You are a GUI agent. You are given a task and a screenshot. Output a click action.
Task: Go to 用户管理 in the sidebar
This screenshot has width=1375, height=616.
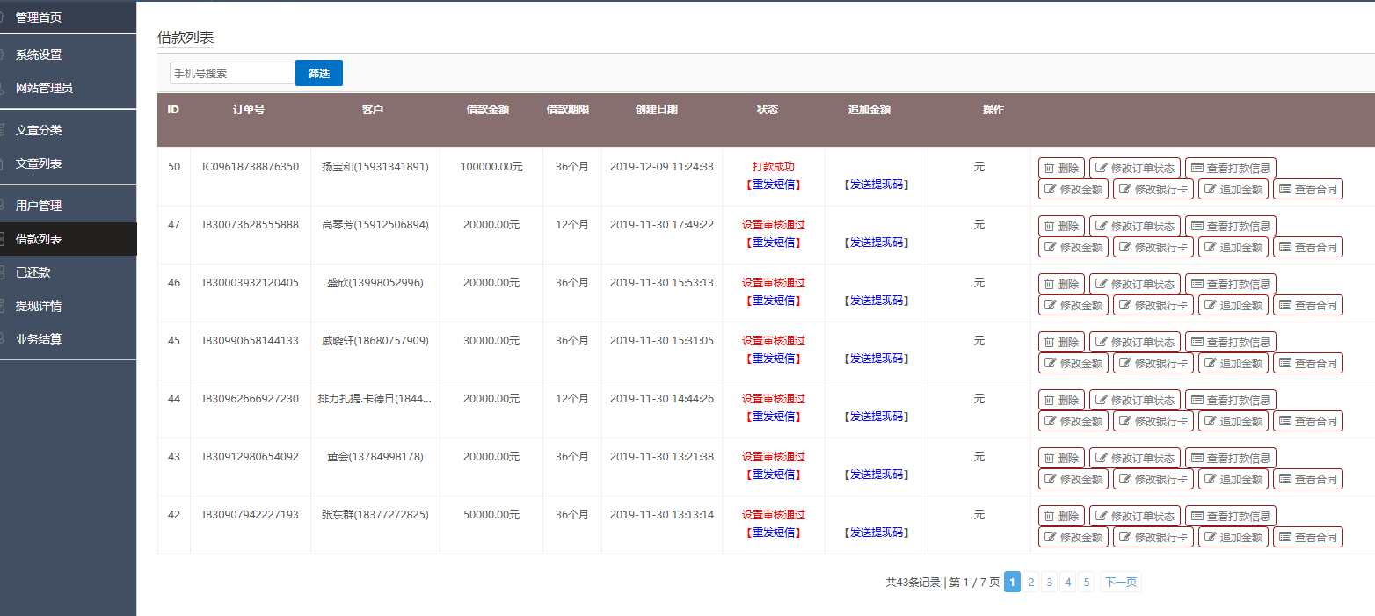coord(39,206)
